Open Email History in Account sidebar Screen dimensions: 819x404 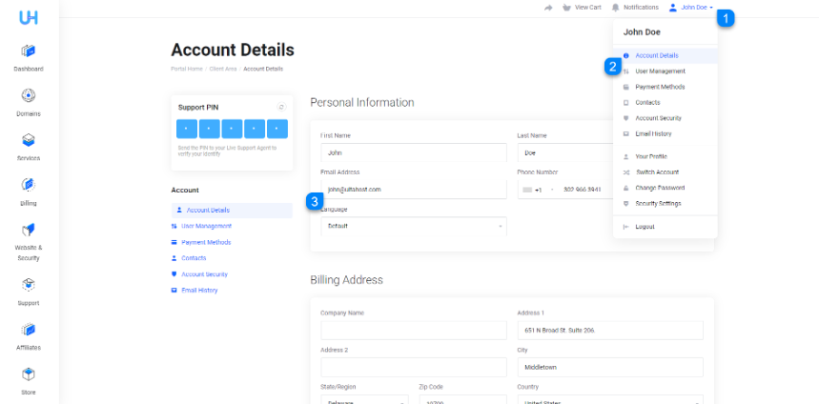coord(199,291)
